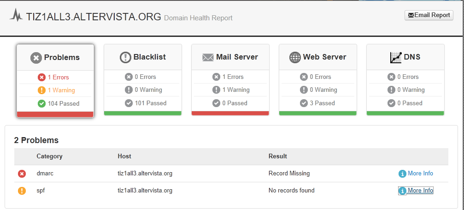Click the Web Server globe icon
464x210 pixels.
point(295,57)
